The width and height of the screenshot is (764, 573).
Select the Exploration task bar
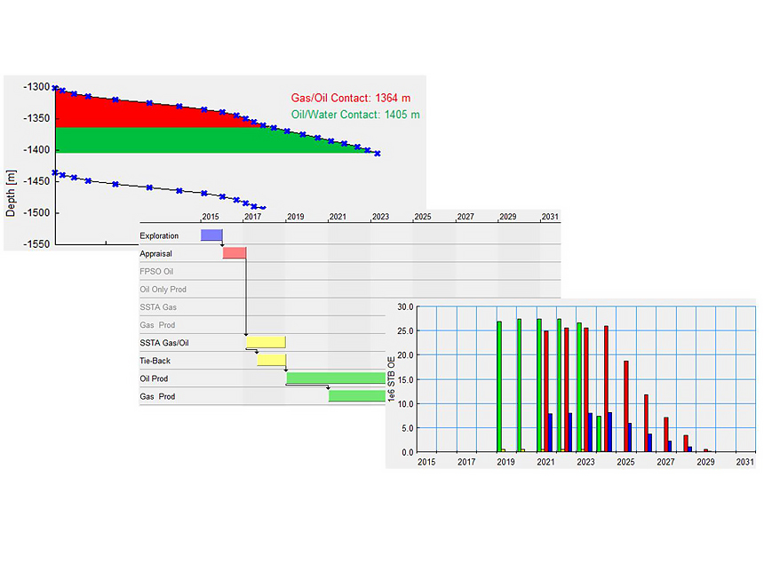click(211, 235)
